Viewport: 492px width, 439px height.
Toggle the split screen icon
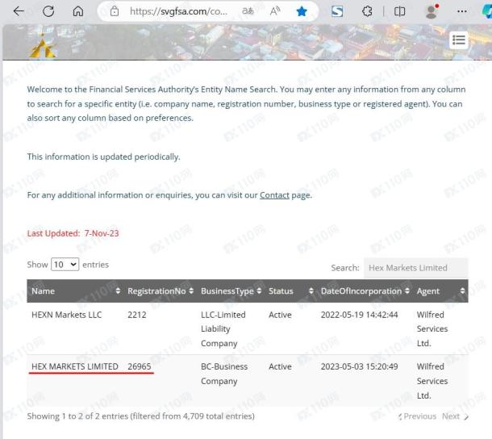point(399,11)
